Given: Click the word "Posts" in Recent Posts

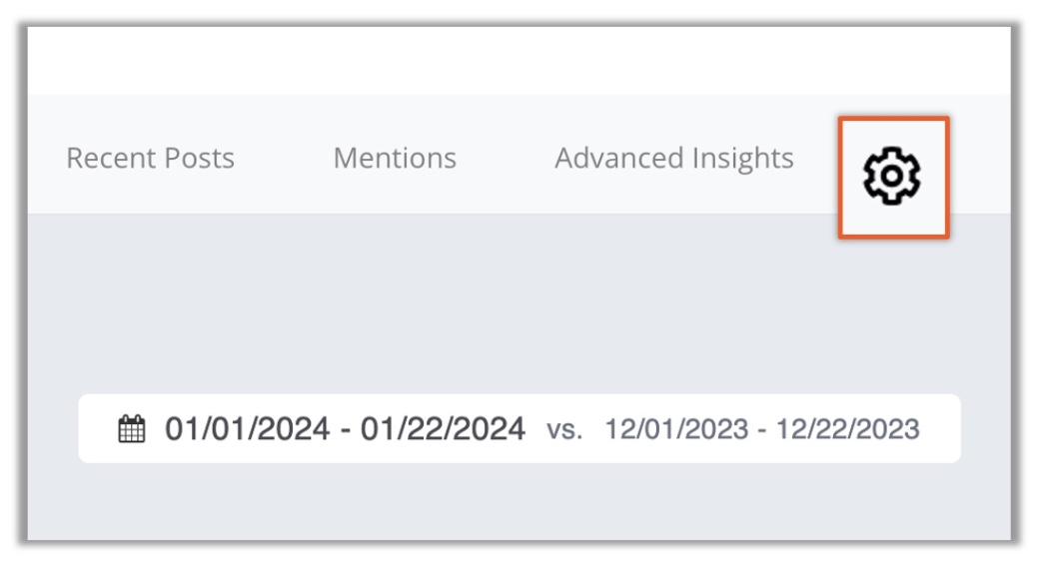Looking at the screenshot, I should 199,159.
